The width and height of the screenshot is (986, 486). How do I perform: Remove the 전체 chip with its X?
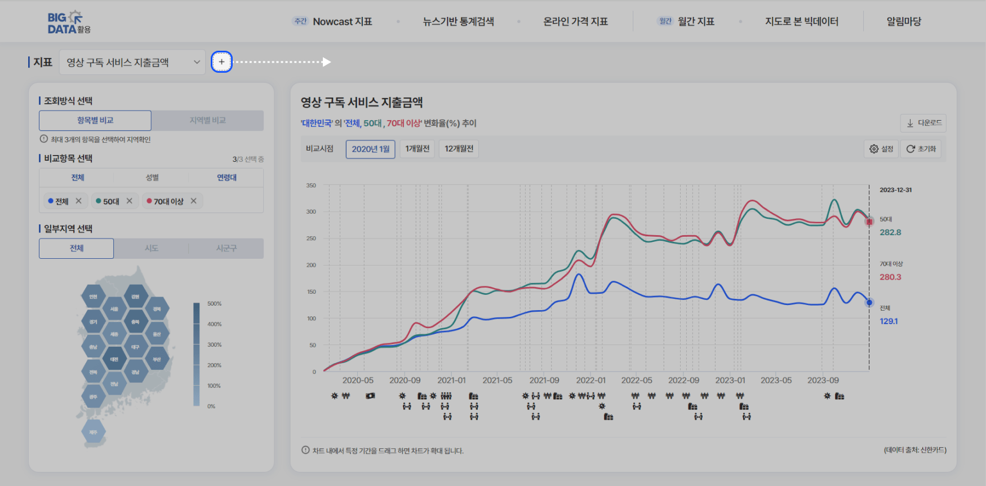tap(79, 201)
